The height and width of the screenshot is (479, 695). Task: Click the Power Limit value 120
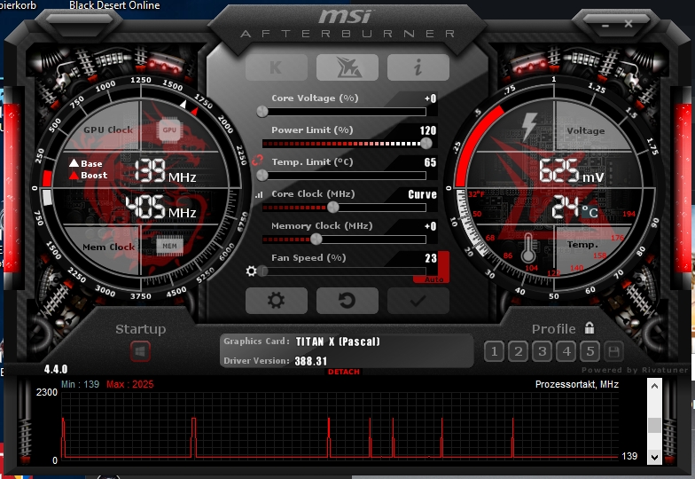428,130
